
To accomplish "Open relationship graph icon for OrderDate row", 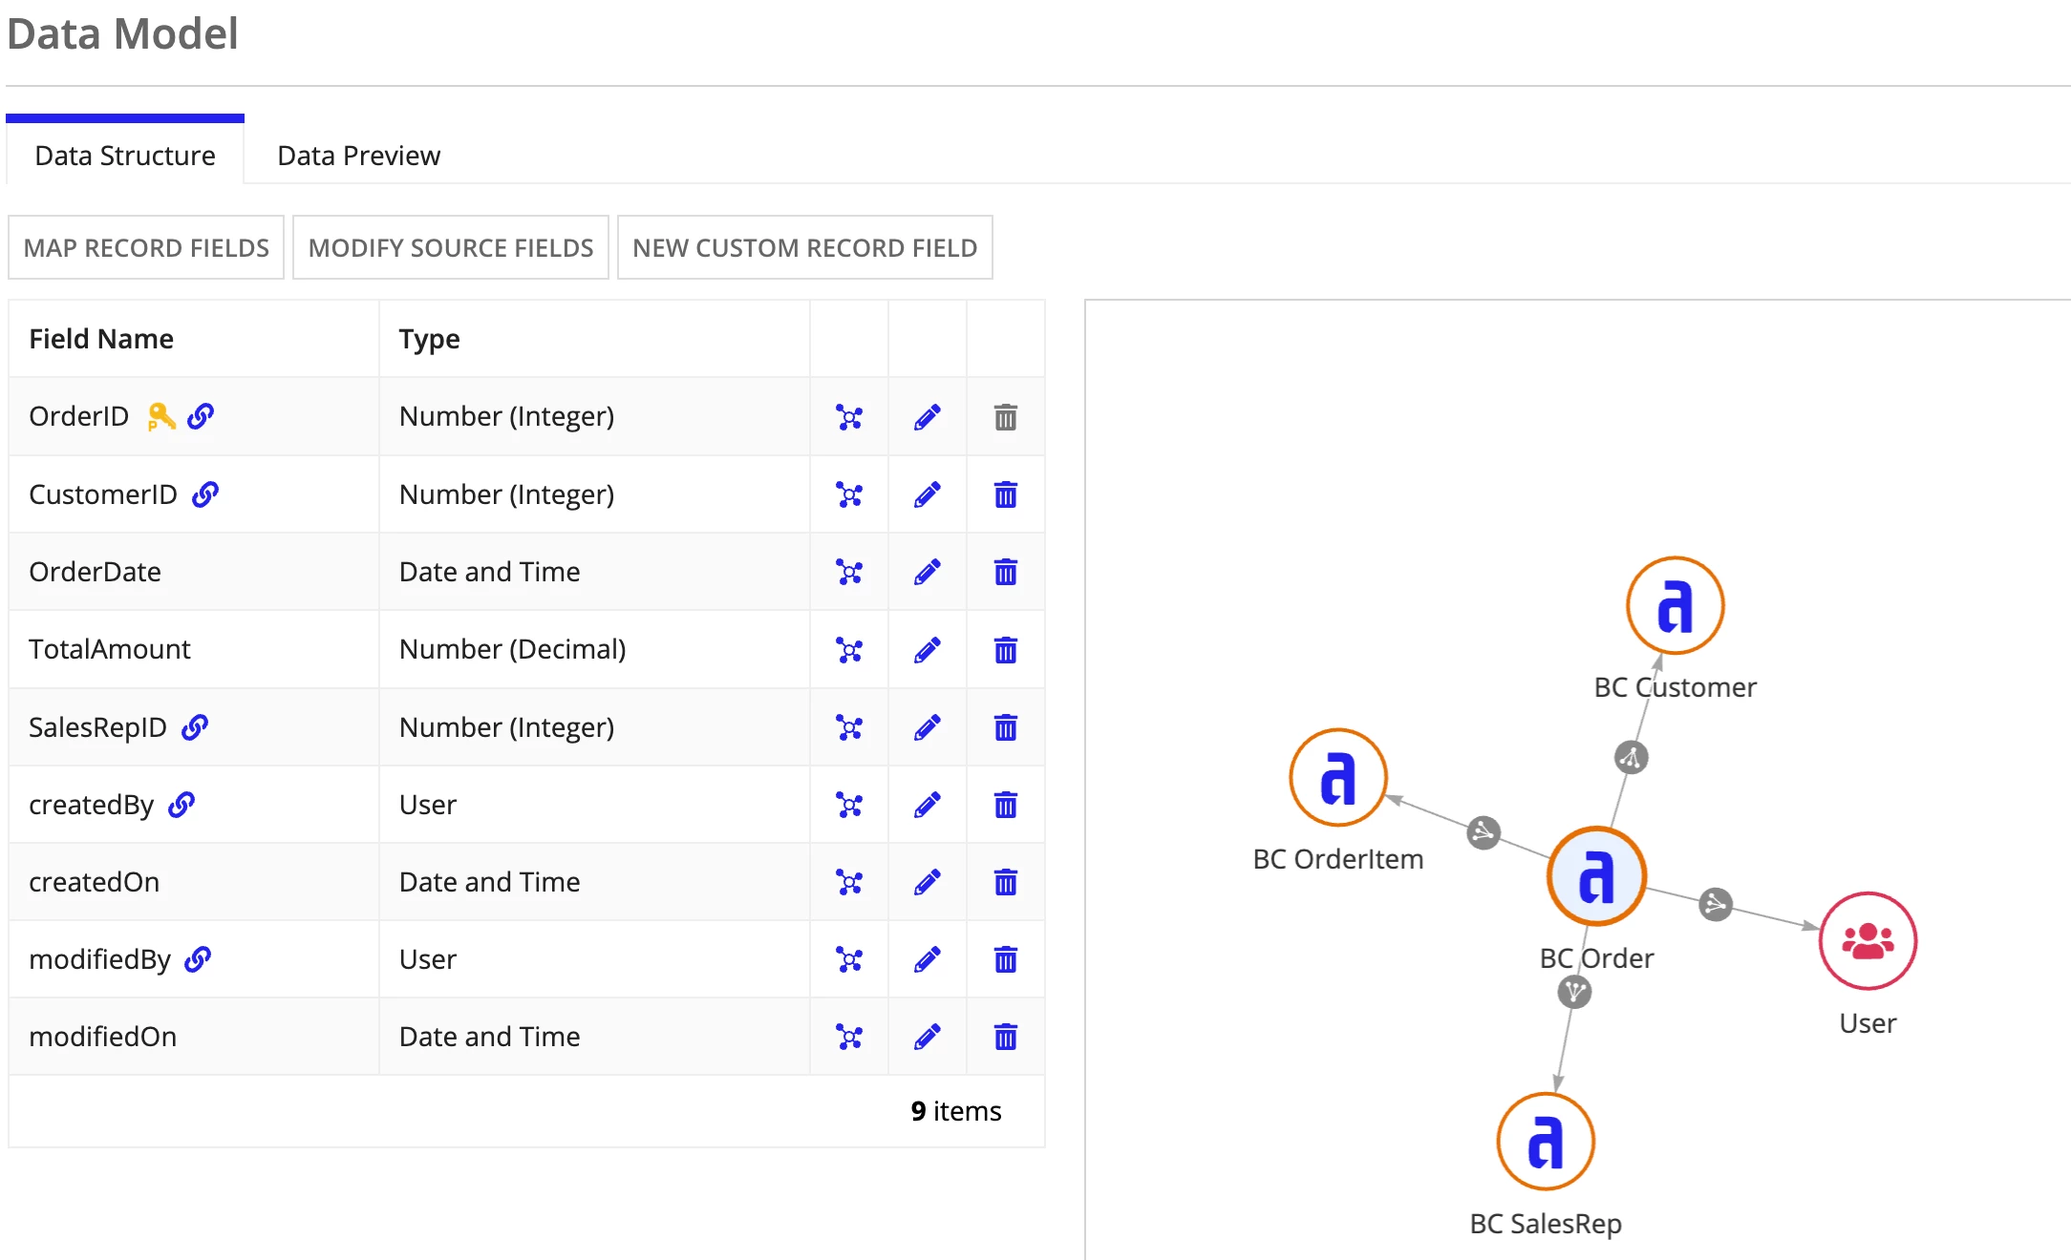I will (849, 572).
